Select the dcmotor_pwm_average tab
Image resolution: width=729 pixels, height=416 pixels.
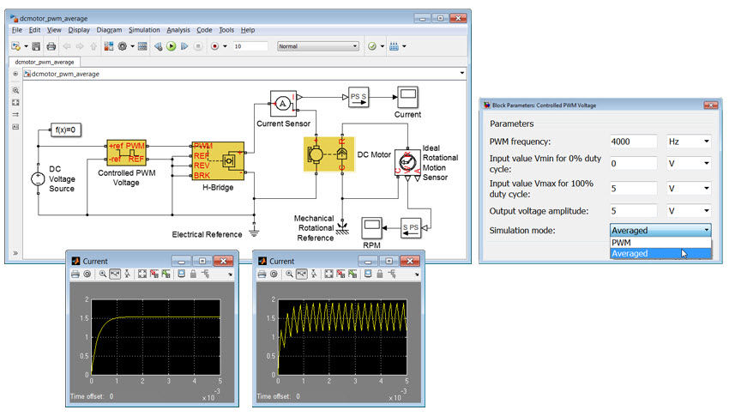[45, 62]
